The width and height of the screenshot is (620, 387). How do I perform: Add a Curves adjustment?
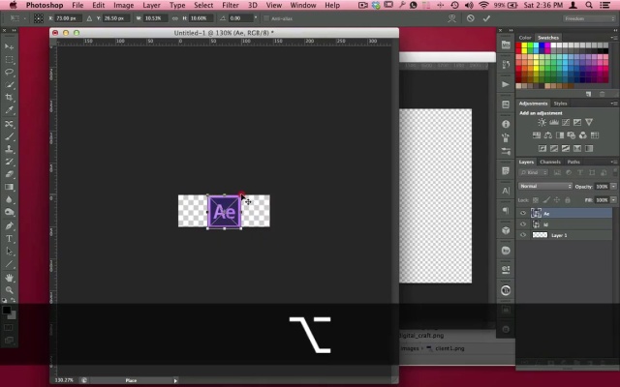pyautogui.click(x=566, y=123)
